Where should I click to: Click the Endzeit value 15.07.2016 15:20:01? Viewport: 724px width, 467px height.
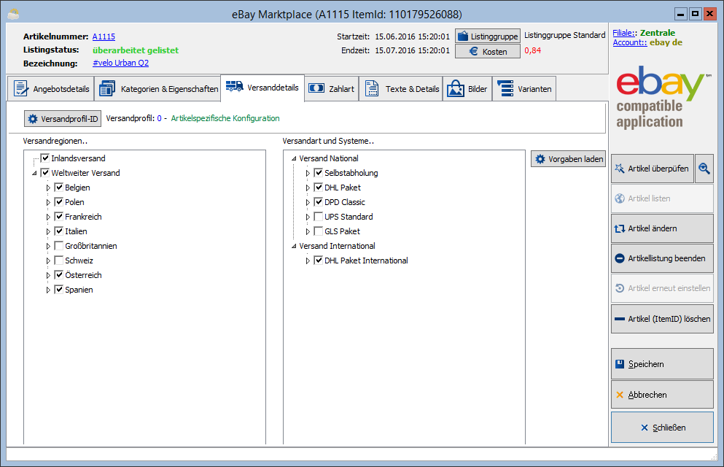coord(413,50)
